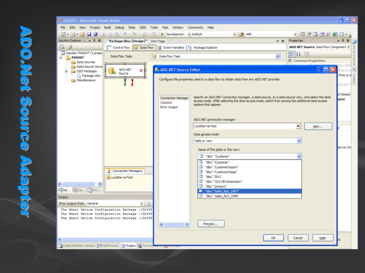This screenshot has height=273, width=365.
Task: Click the Save All toolbar icon
Action: click(x=96, y=34)
